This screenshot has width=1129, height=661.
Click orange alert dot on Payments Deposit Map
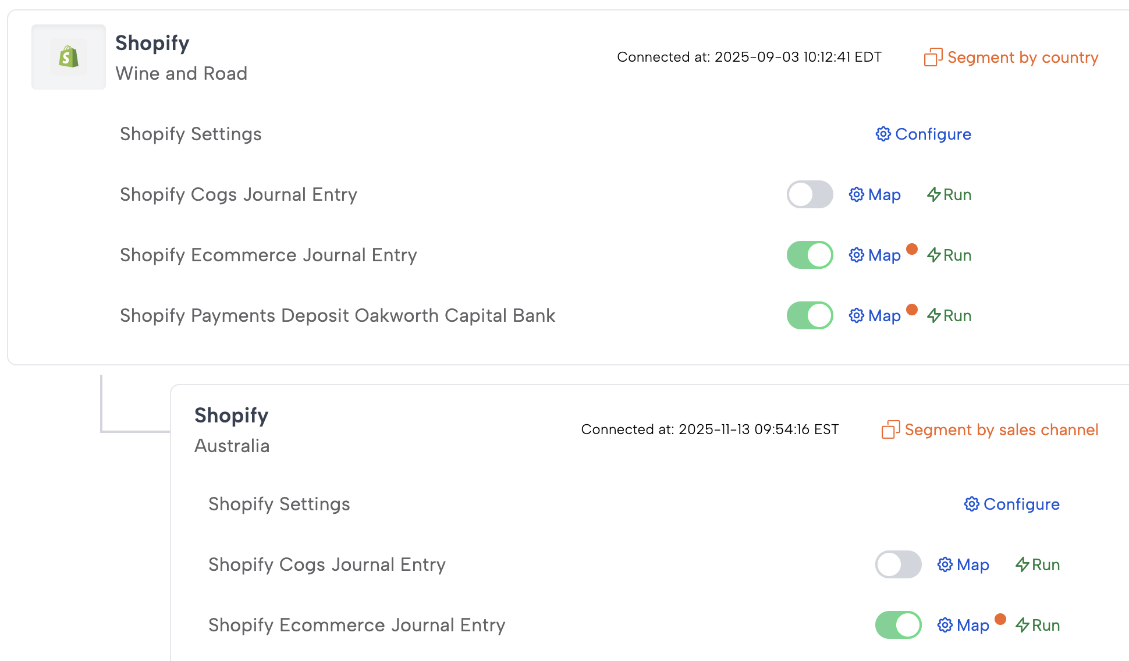pos(912,310)
